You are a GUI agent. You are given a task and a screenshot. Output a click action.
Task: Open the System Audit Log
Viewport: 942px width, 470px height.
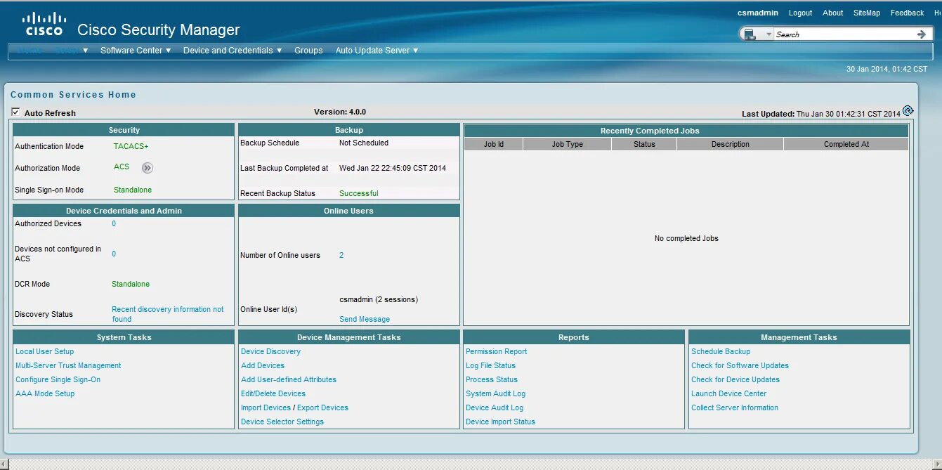tap(495, 393)
